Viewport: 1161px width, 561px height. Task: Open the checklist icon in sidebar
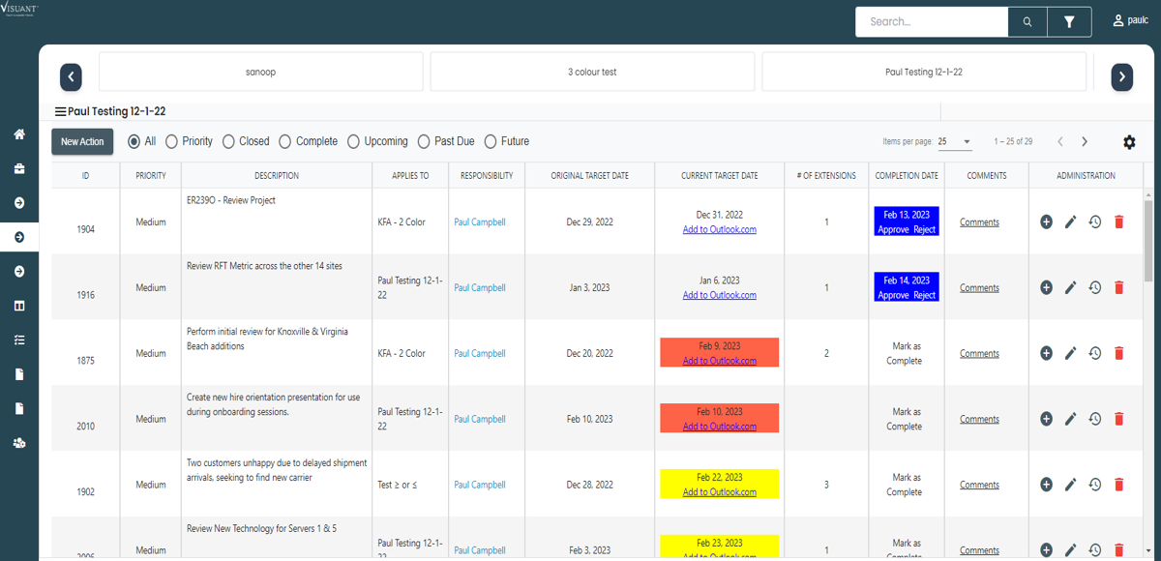[19, 340]
